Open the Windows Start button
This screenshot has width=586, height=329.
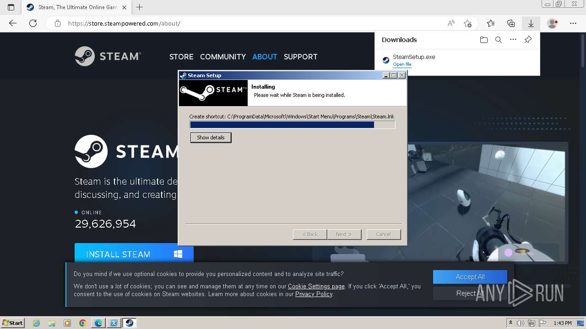pos(13,323)
